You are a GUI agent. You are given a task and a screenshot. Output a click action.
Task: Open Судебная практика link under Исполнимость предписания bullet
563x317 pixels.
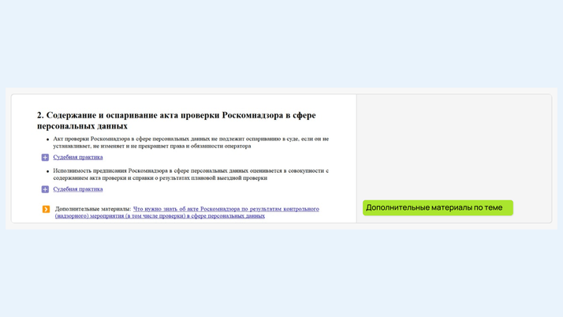point(78,188)
